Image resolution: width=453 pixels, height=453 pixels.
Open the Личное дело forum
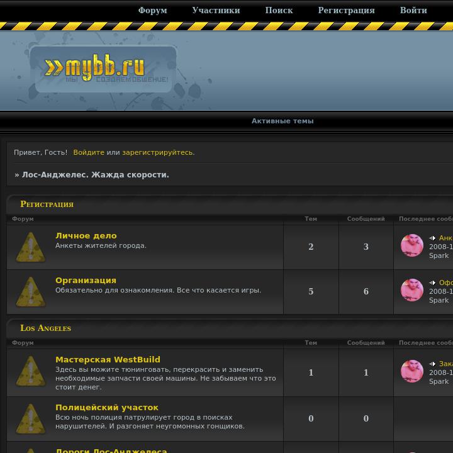pos(86,236)
